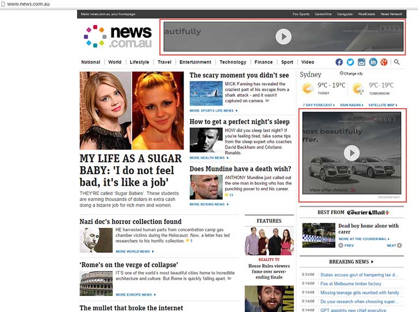
Task: Click the shark attack thumbnail
Action: pos(206,93)
